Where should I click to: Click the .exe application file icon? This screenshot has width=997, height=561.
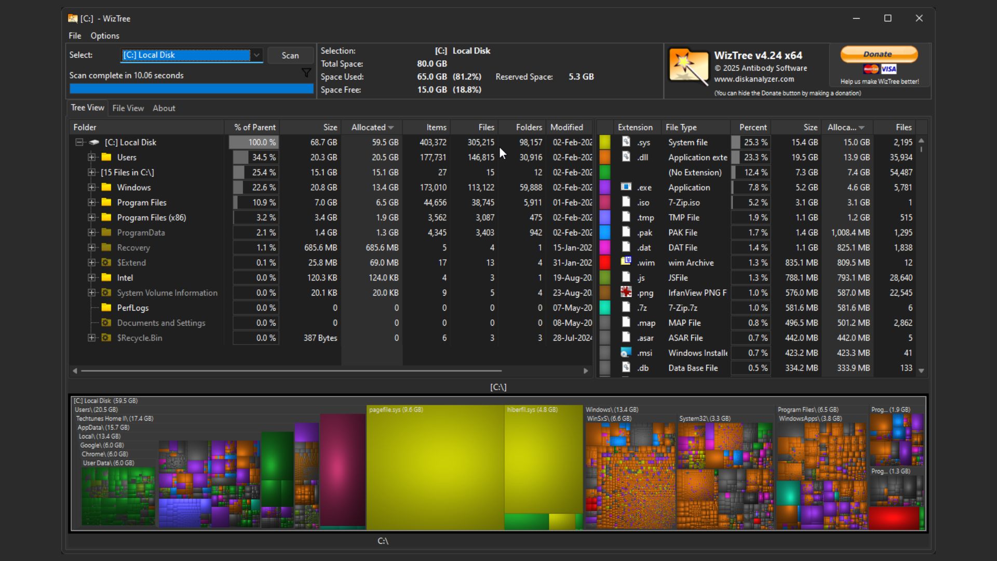(626, 188)
